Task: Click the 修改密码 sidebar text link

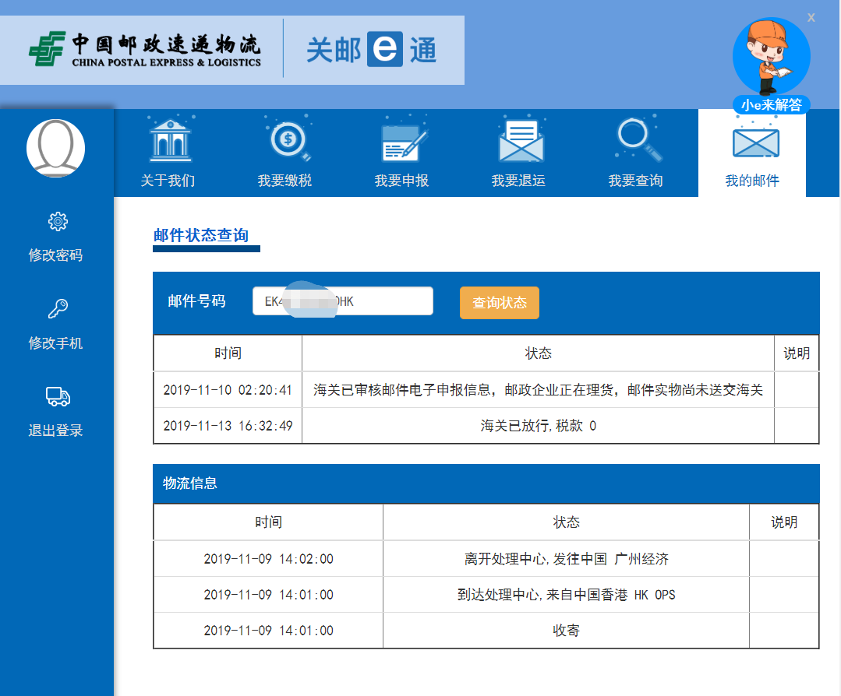Action: click(x=55, y=255)
